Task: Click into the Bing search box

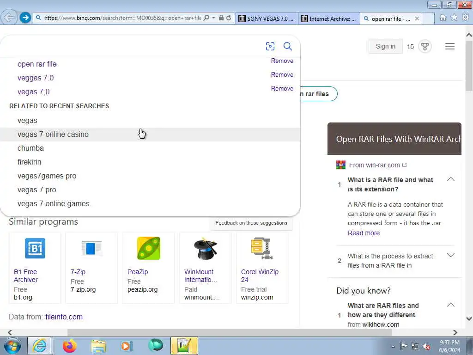Action: point(133,46)
